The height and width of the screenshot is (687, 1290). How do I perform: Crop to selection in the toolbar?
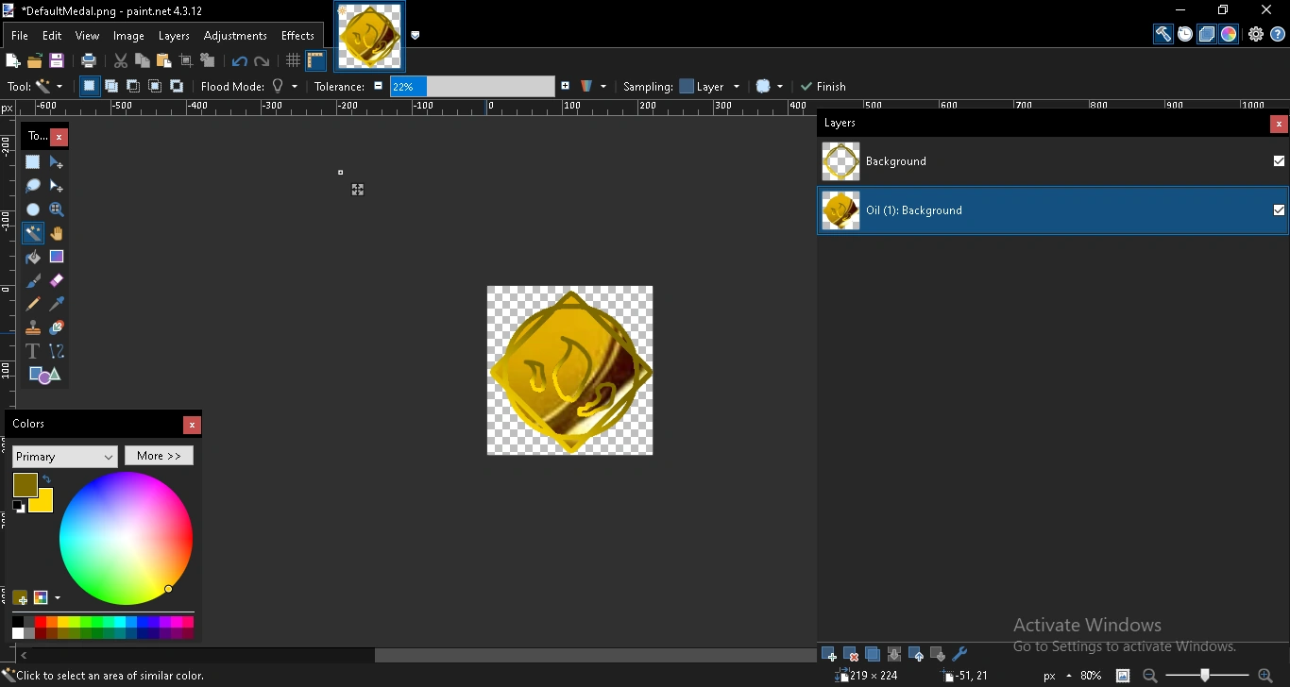(186, 61)
